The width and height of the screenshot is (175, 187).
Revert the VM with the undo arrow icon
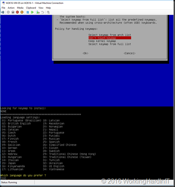coord(43,12)
